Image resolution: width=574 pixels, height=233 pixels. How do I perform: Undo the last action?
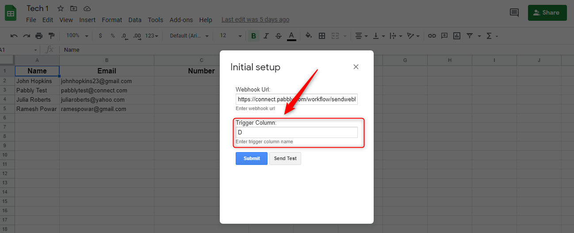pos(14,36)
